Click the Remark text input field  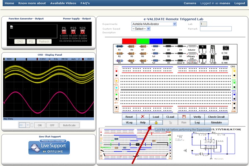(215, 28)
